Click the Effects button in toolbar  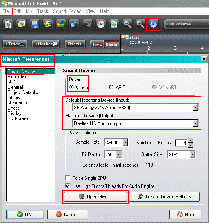[75, 44]
